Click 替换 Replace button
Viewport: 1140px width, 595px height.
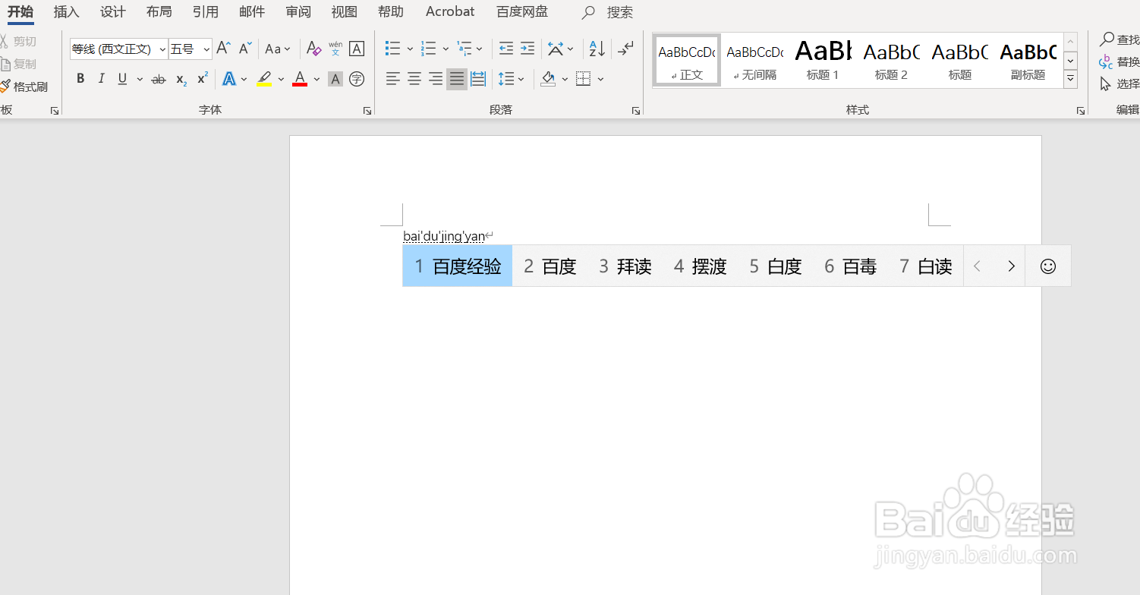pos(1120,61)
